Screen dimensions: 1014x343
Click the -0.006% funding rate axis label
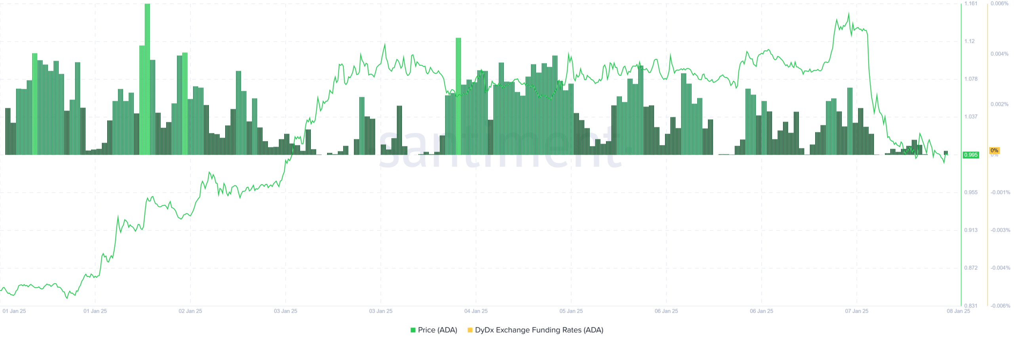(x=1000, y=305)
